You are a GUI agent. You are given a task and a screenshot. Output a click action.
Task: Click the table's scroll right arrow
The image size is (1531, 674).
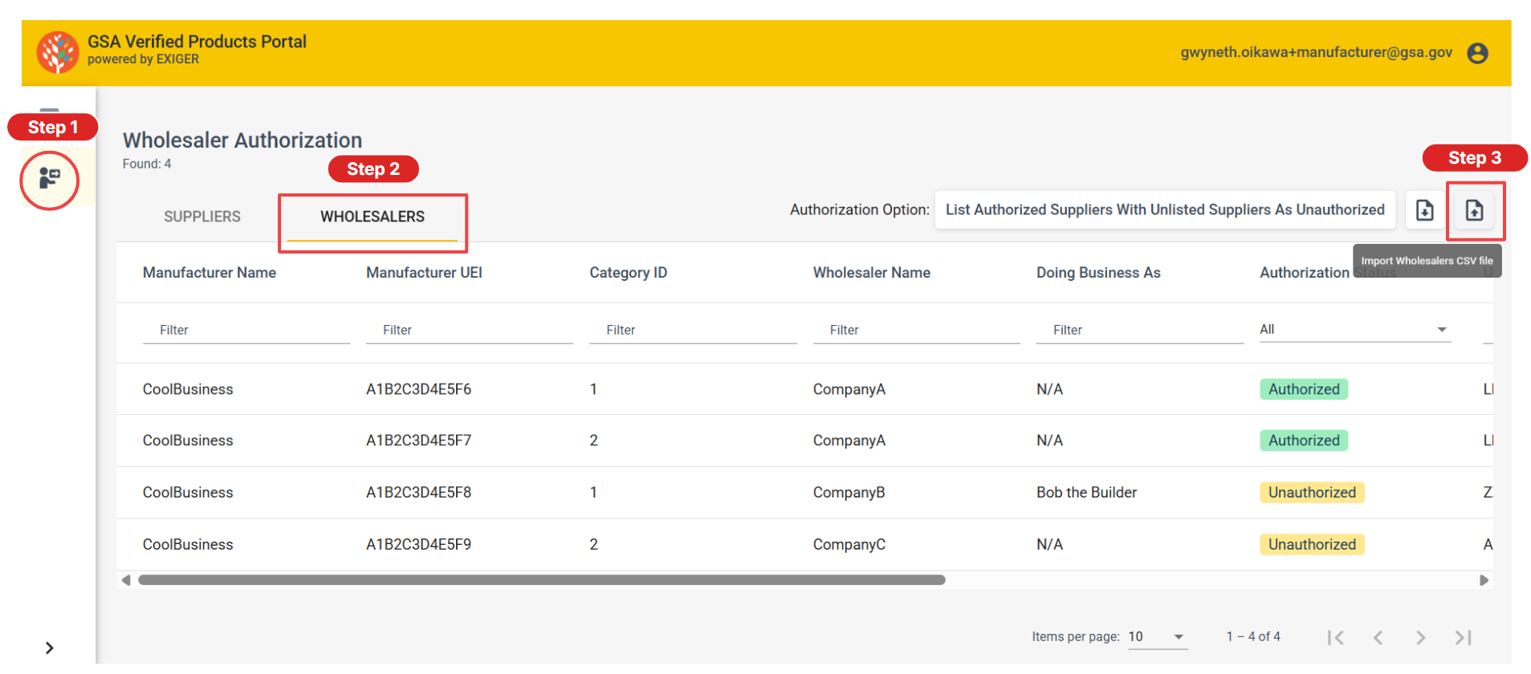[1484, 580]
